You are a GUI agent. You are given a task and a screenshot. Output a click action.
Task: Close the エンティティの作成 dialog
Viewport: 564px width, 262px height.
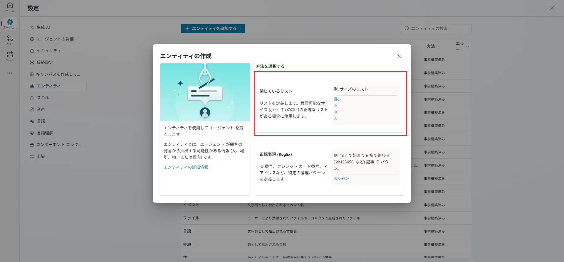pyautogui.click(x=399, y=56)
